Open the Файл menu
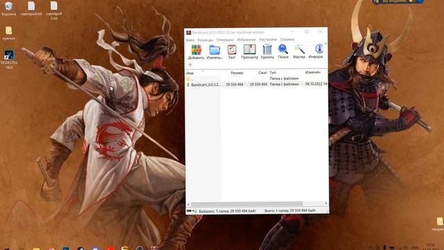This screenshot has width=444, height=250. (190, 40)
